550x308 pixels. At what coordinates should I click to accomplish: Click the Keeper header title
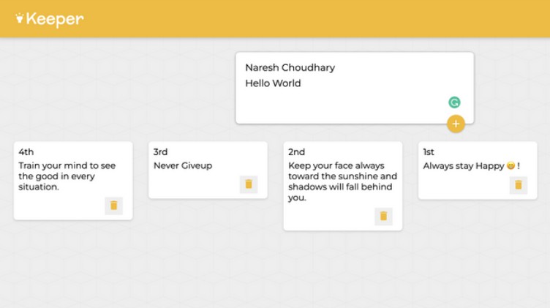(55, 19)
